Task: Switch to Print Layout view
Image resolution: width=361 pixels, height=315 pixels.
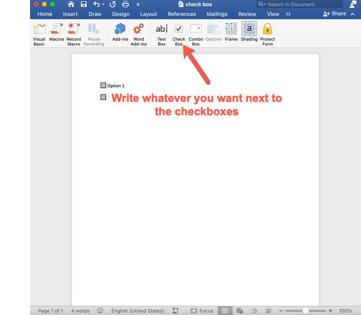Action: 225,311
